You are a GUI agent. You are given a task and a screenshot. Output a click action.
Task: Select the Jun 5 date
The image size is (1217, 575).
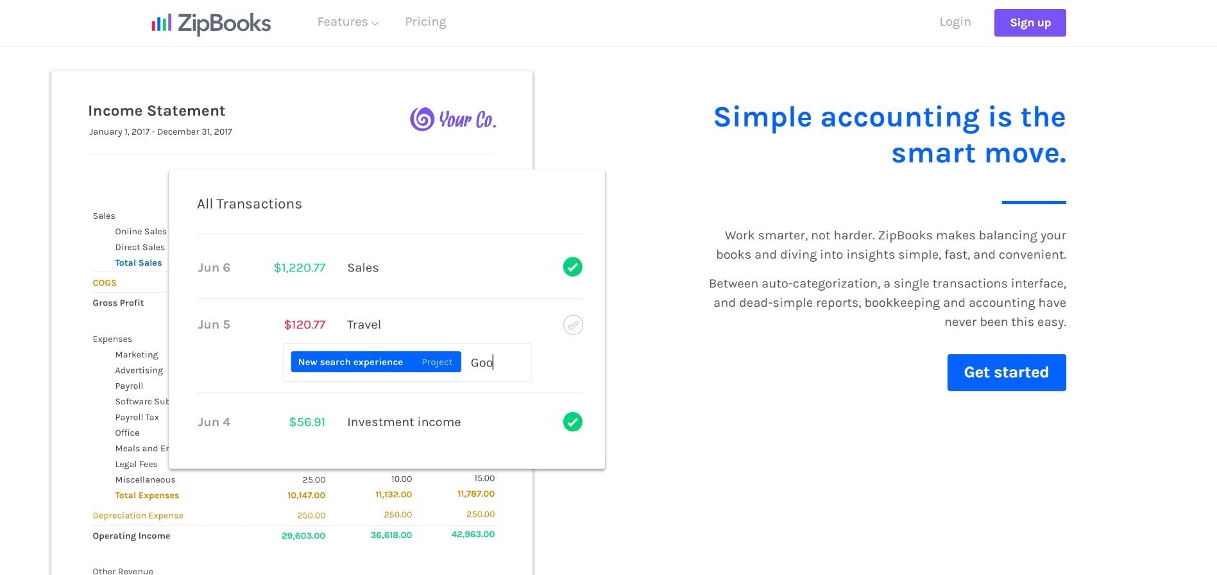[214, 325]
